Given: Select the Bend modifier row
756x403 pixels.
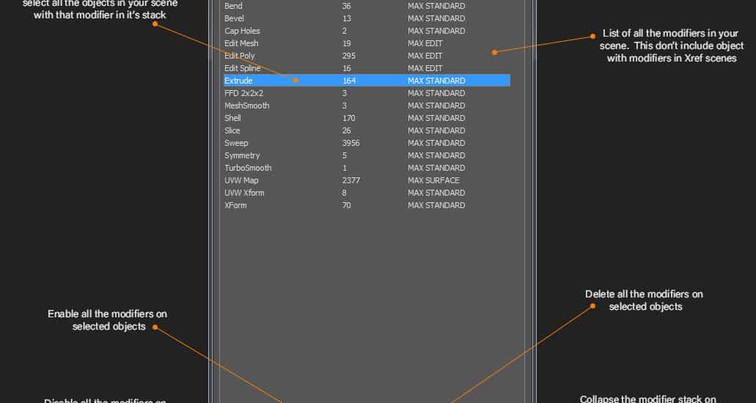Looking at the screenshot, I should click(233, 6).
